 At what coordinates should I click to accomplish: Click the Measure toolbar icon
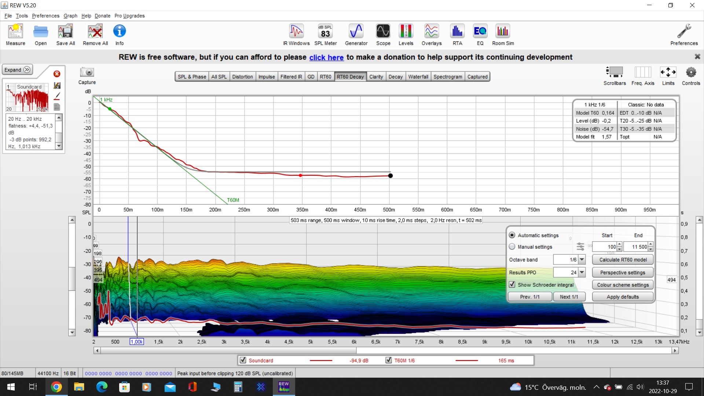click(x=15, y=35)
